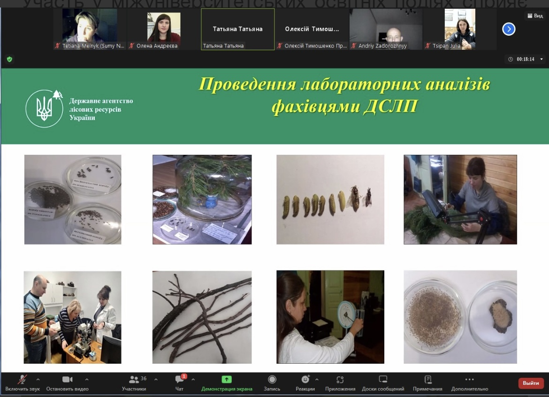Expand the arrow next to Участники
This screenshot has width=549, height=397.
click(x=156, y=379)
